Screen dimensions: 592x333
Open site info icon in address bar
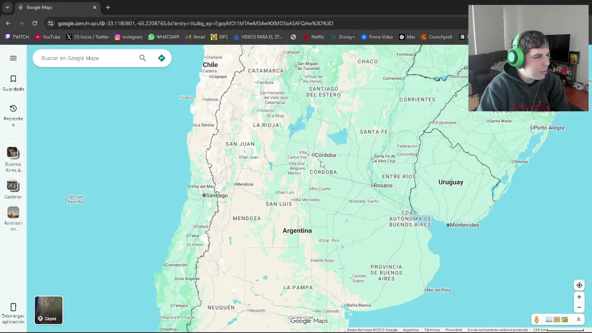point(50,23)
